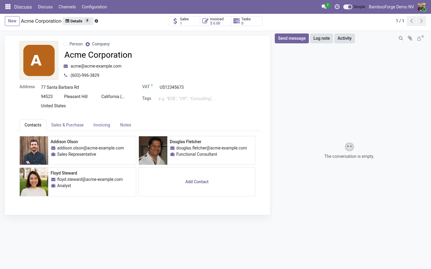The image size is (431, 269).
Task: Search messages with magnifier icon in chatter
Action: [x=401, y=38]
